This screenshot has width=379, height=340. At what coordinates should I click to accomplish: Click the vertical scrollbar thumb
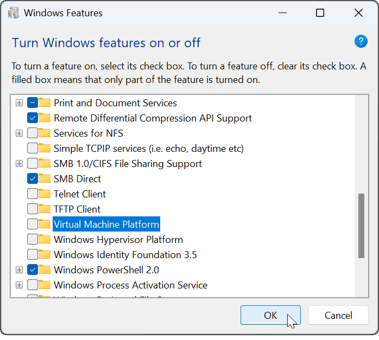[x=361, y=225]
